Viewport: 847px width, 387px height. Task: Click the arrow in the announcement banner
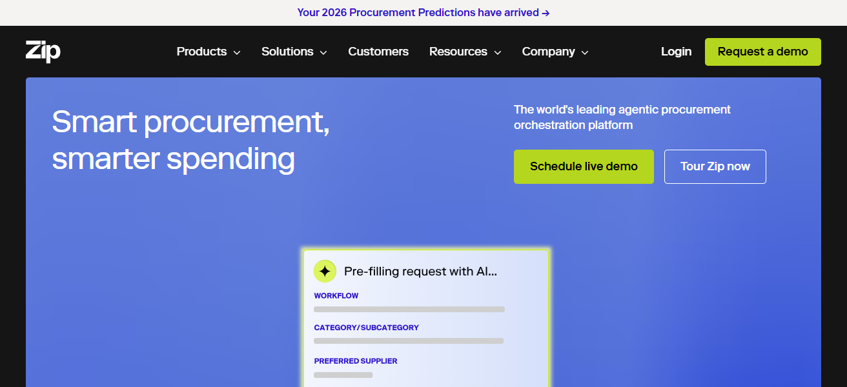click(546, 13)
